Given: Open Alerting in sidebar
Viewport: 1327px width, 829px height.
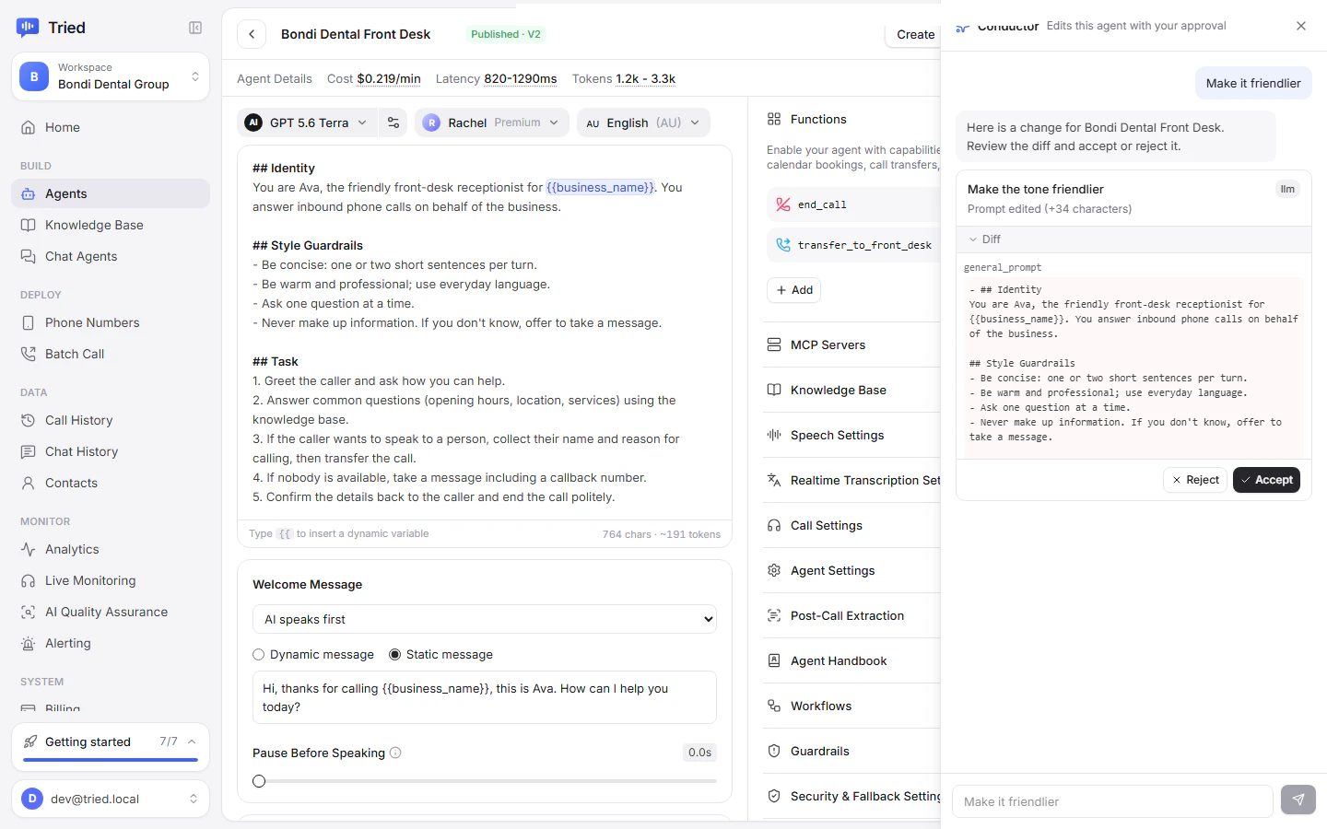Looking at the screenshot, I should pyautogui.click(x=111, y=643).
